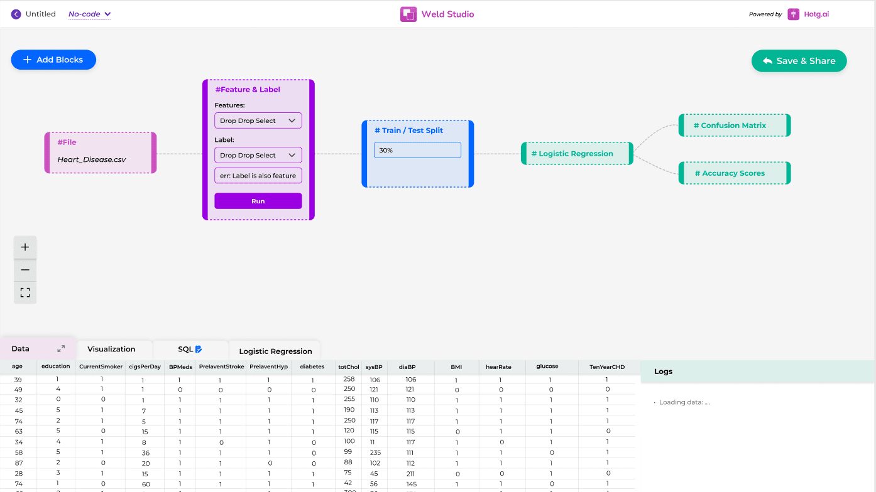The image size is (876, 492).
Task: Select the Confusion Matrix block
Action: 733,126
